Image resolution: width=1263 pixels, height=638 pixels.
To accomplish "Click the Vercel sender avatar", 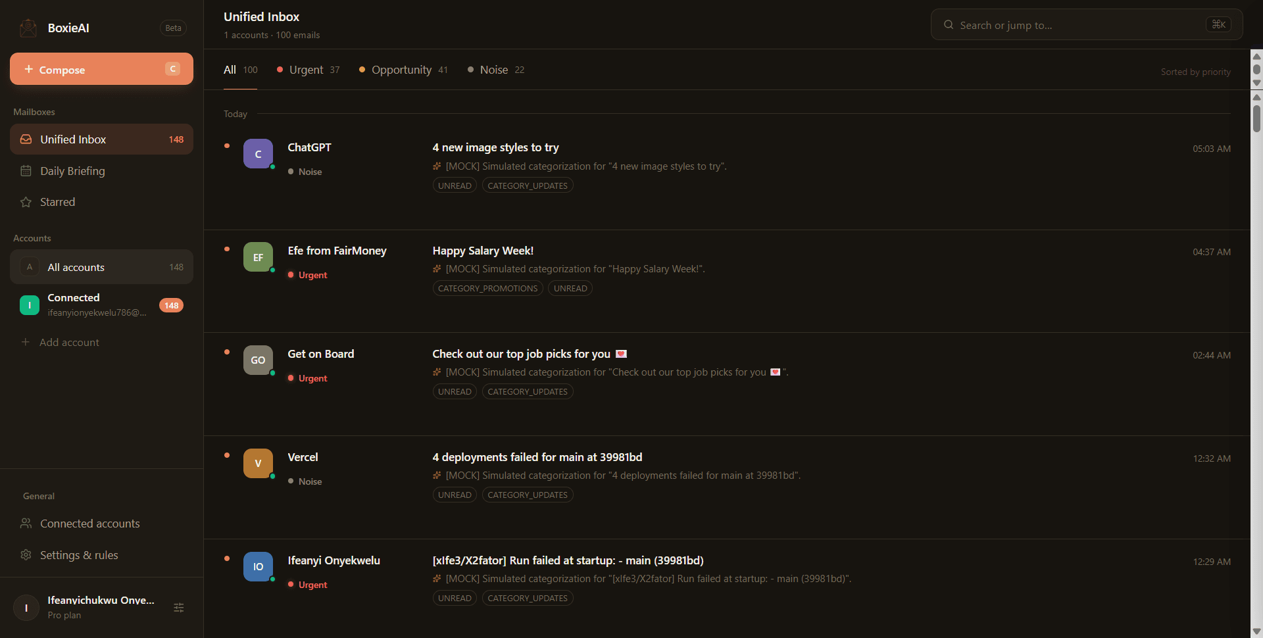I will 258,464.
